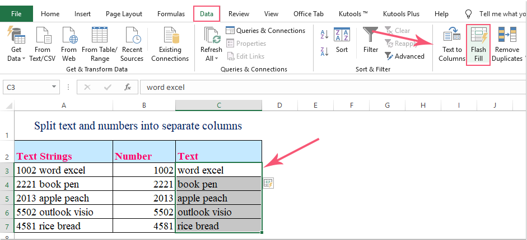Select column B header

click(x=144, y=105)
